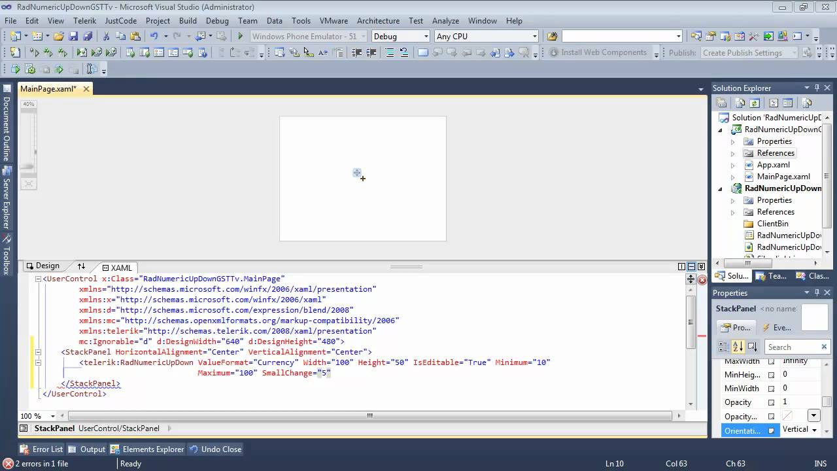This screenshot has width=837, height=471.
Task: Switch to vertical split view
Action: point(681,266)
